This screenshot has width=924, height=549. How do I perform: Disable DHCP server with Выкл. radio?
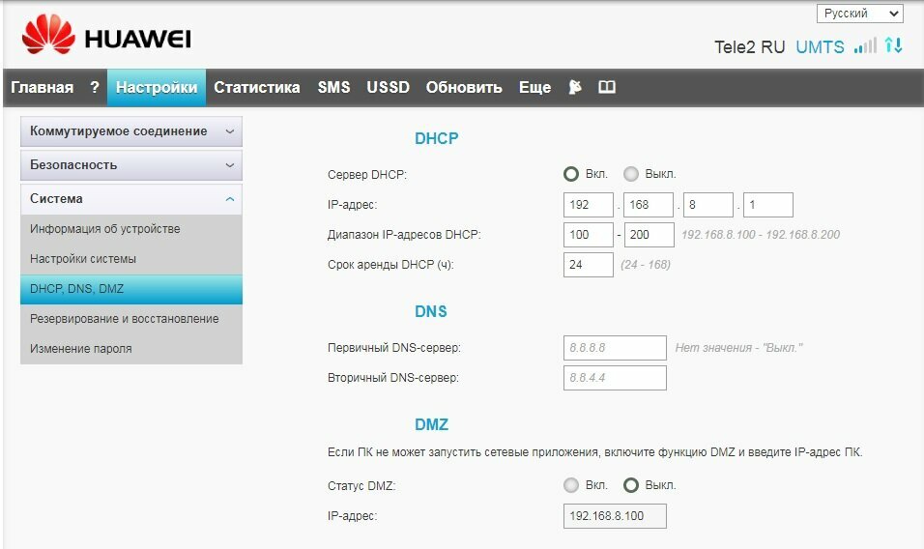point(631,174)
